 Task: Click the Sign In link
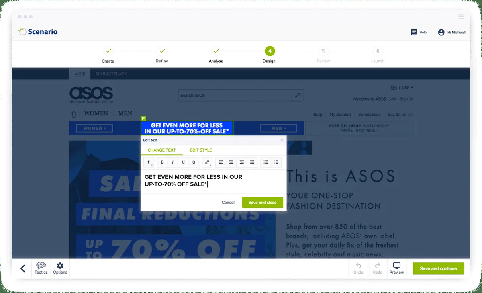tap(406, 99)
